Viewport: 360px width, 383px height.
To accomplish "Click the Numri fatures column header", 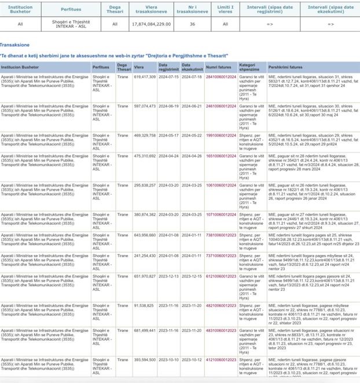I will click(x=218, y=67).
